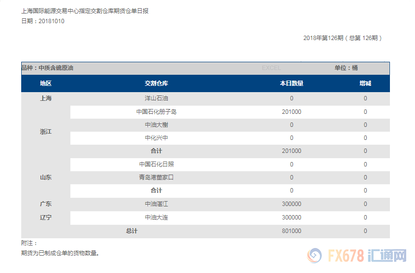This screenshot has height=273, width=415.
Task: Click the 交割仓库 column header
Action: (x=156, y=83)
